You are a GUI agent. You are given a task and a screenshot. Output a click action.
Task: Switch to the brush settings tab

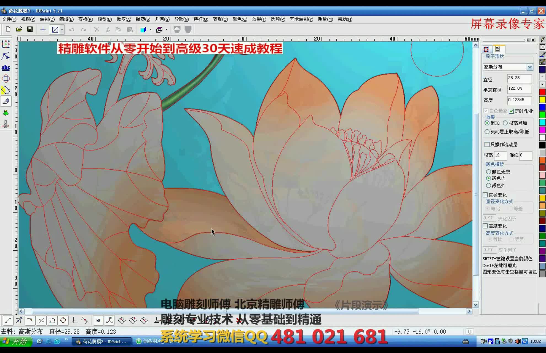point(498,49)
